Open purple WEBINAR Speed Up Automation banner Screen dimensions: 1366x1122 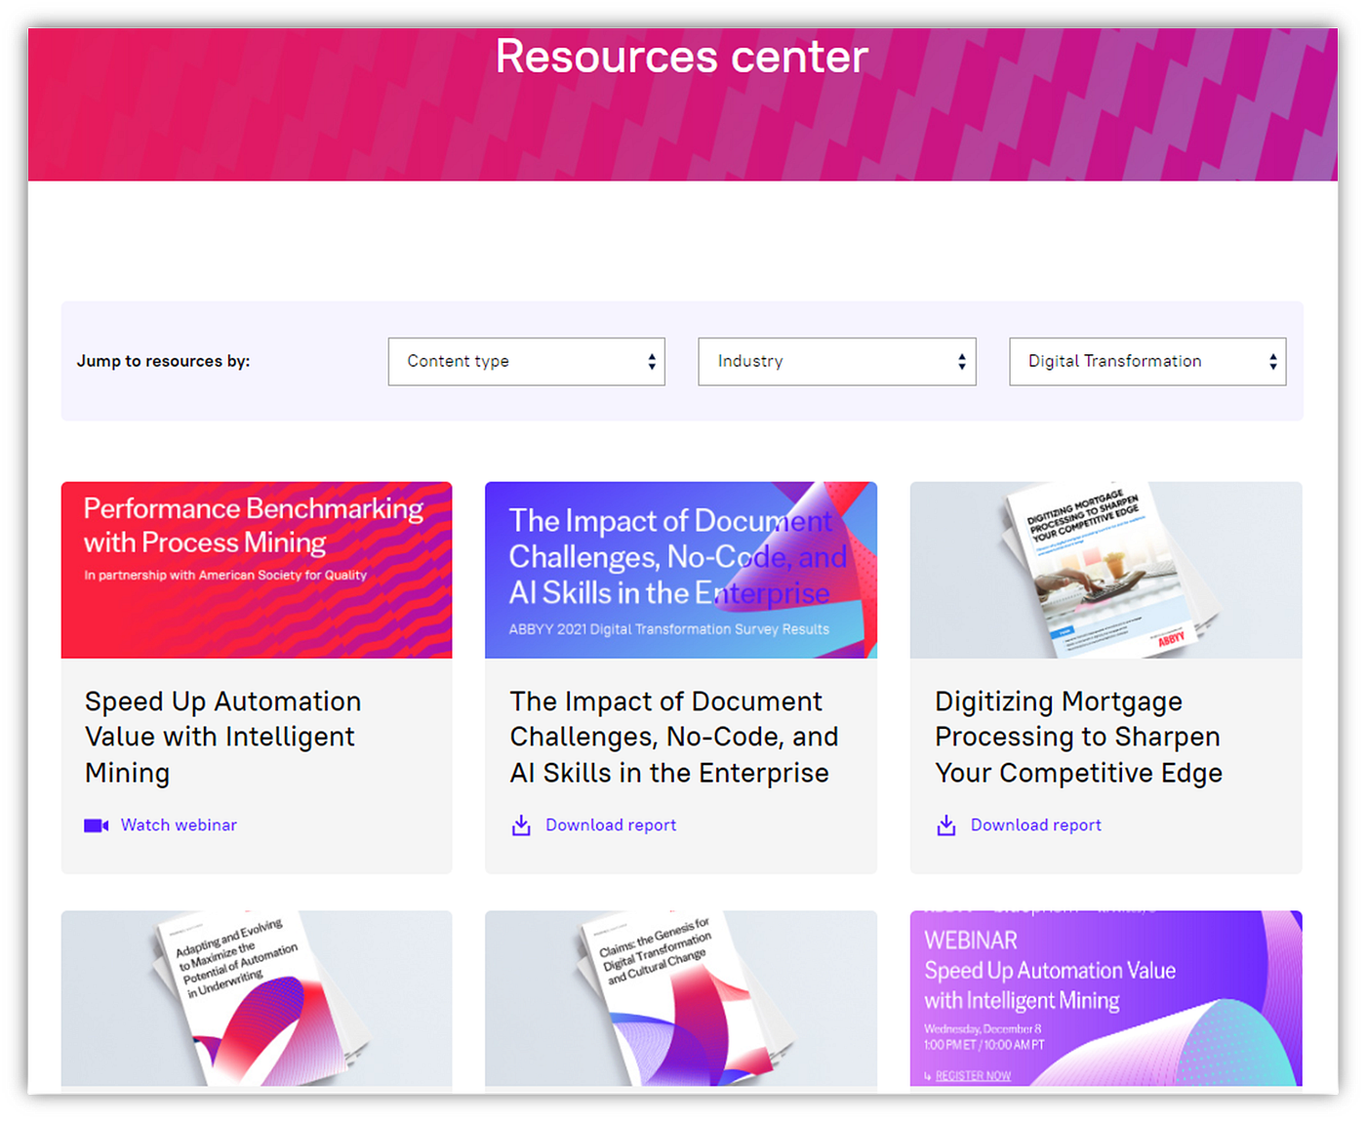coord(1105,998)
